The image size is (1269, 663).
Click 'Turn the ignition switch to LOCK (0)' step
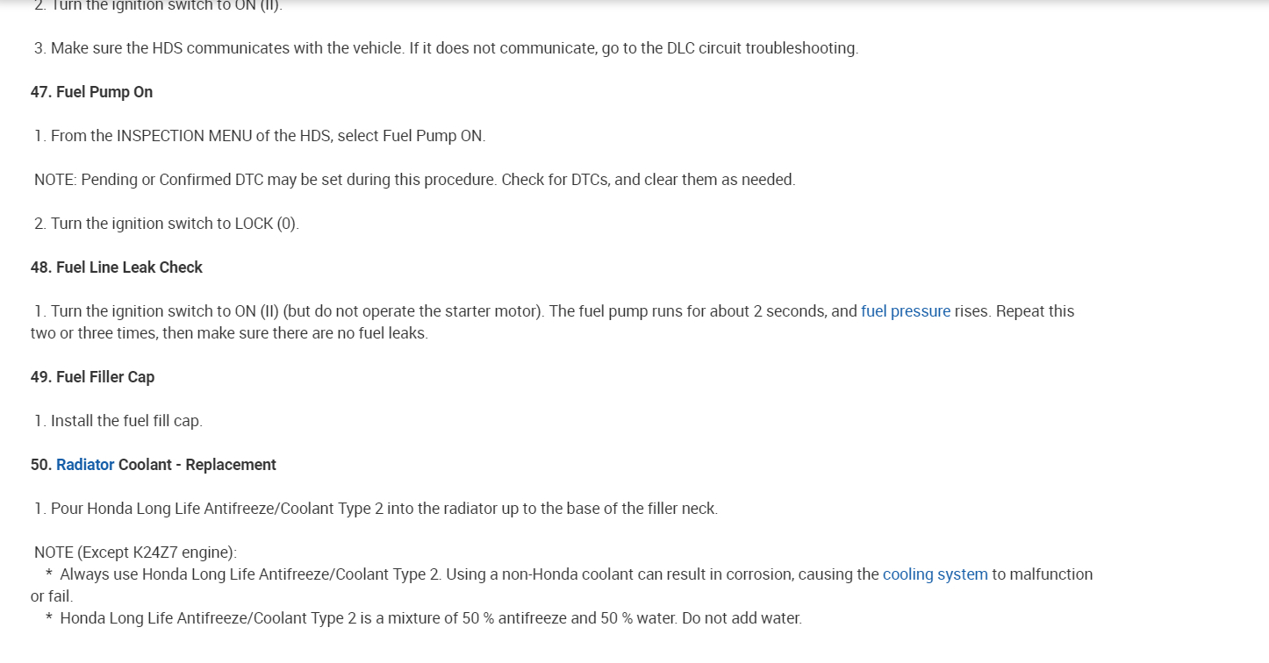(167, 224)
